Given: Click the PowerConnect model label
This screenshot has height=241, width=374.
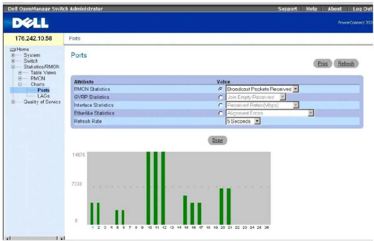Looking at the screenshot, I should click(355, 23).
